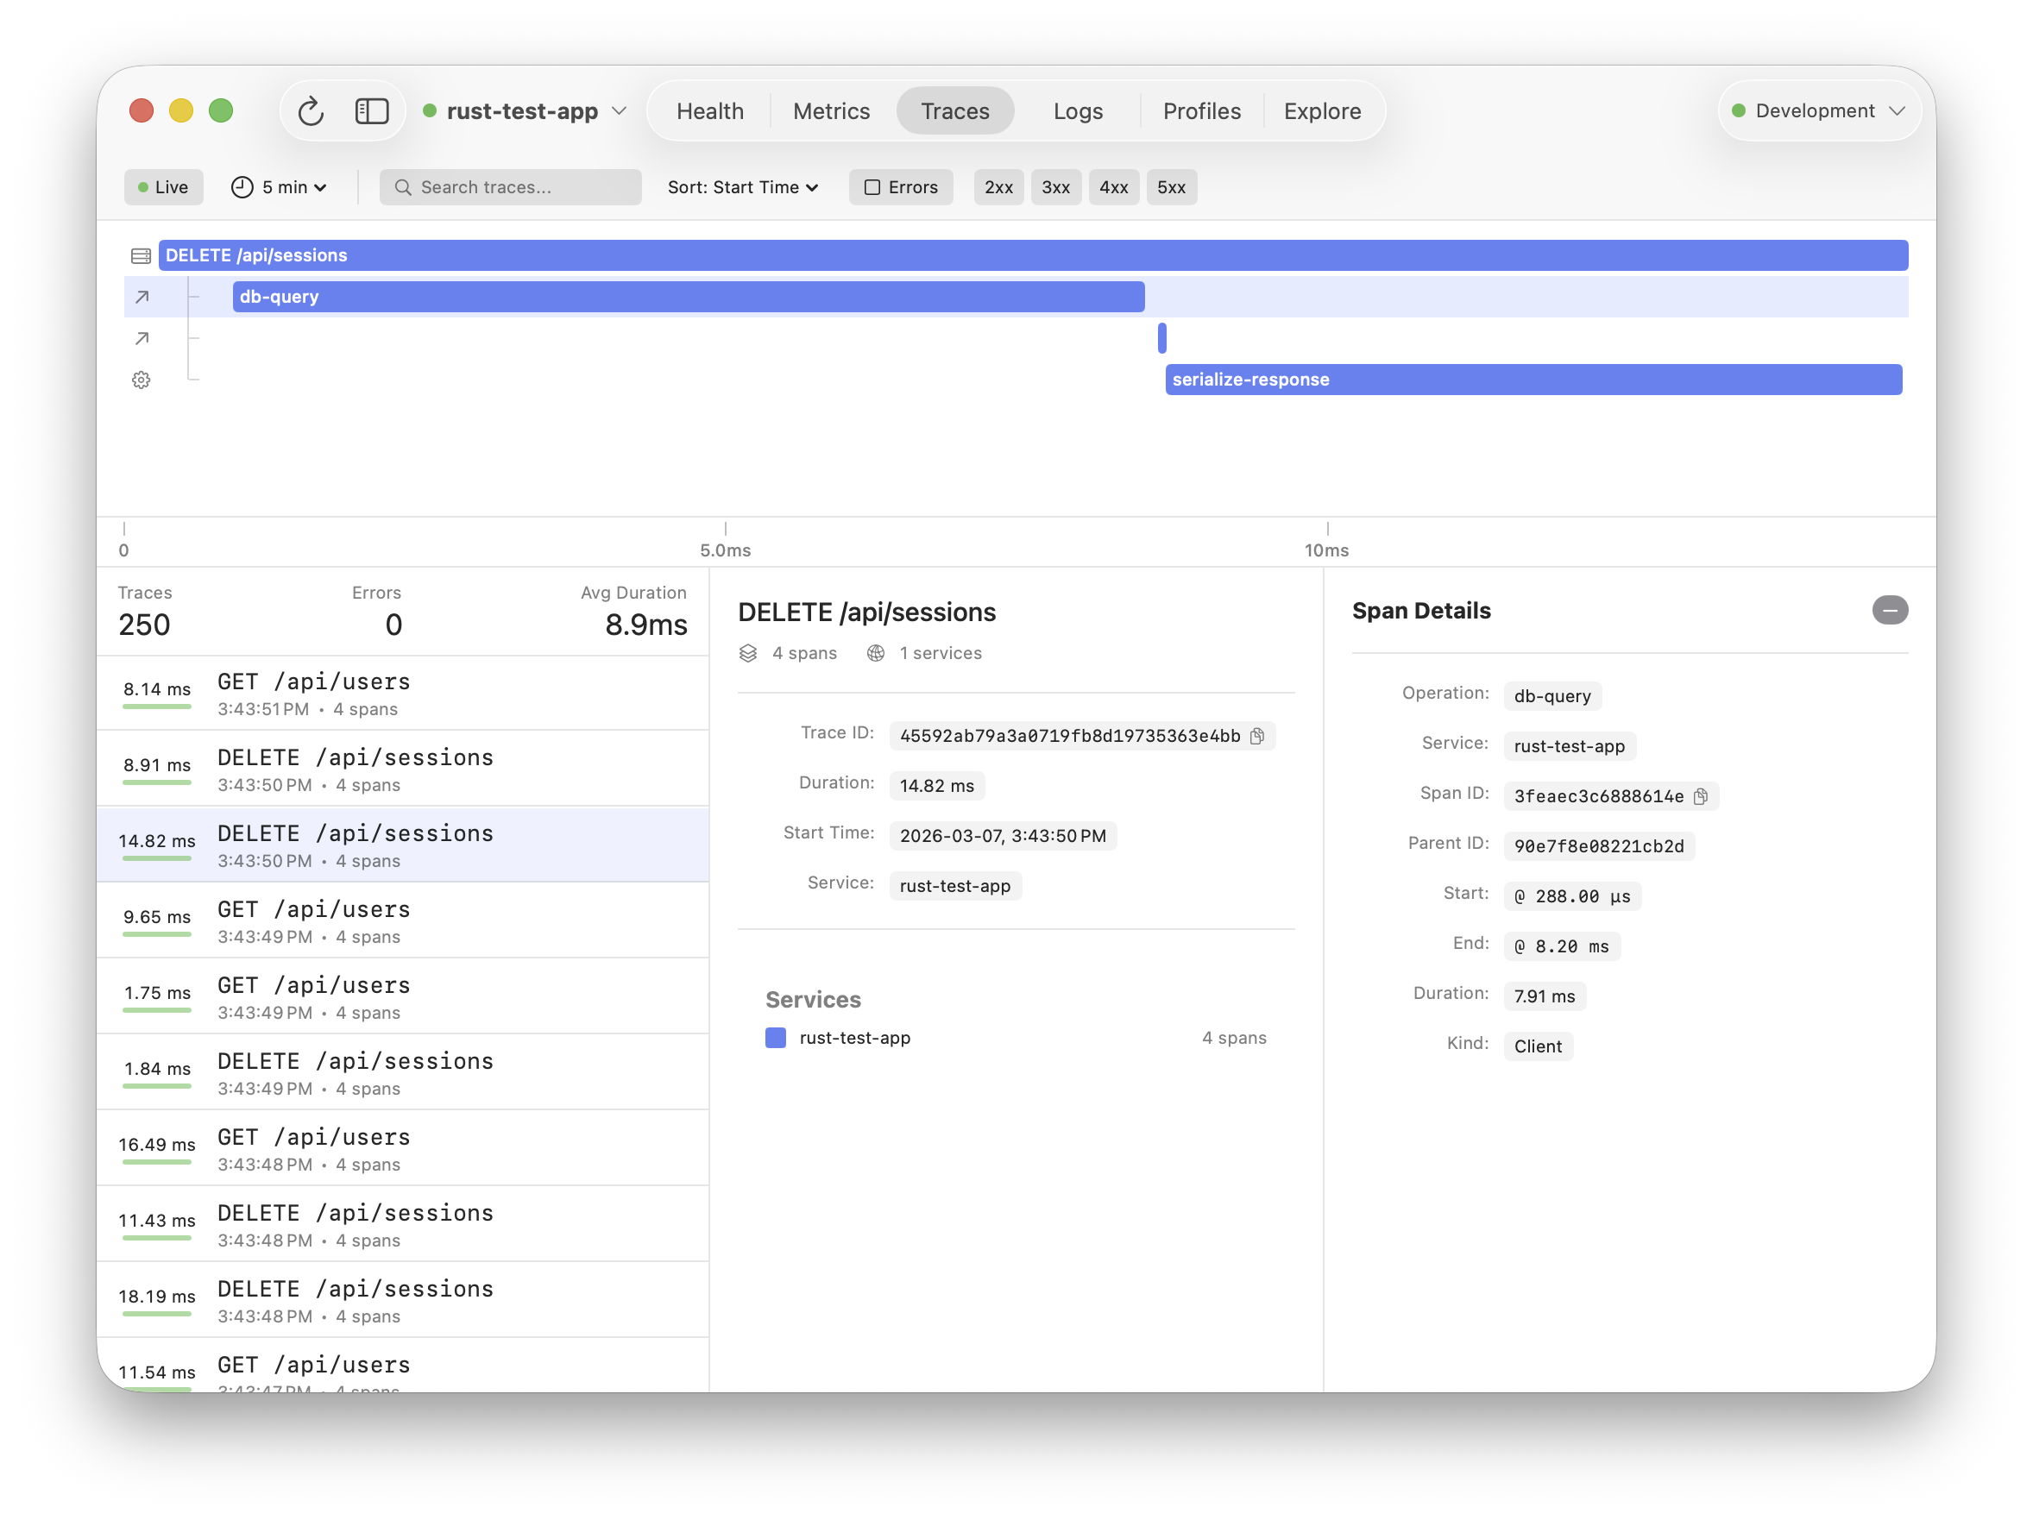Click the Trace ID value 45592ab79a3a...
The image size is (2033, 1520).
(1069, 736)
